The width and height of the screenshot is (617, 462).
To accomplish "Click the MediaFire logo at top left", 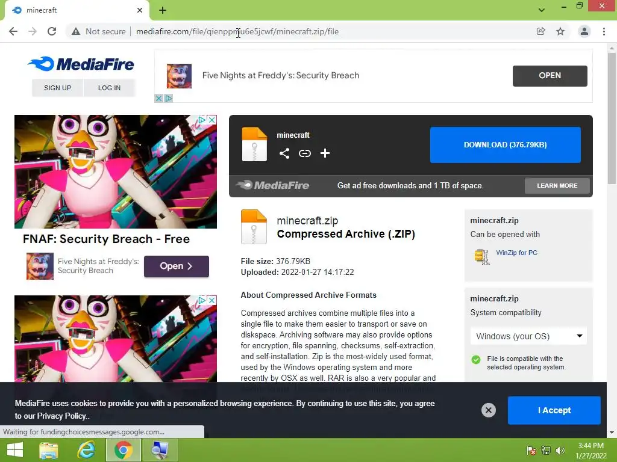I will 81,64.
